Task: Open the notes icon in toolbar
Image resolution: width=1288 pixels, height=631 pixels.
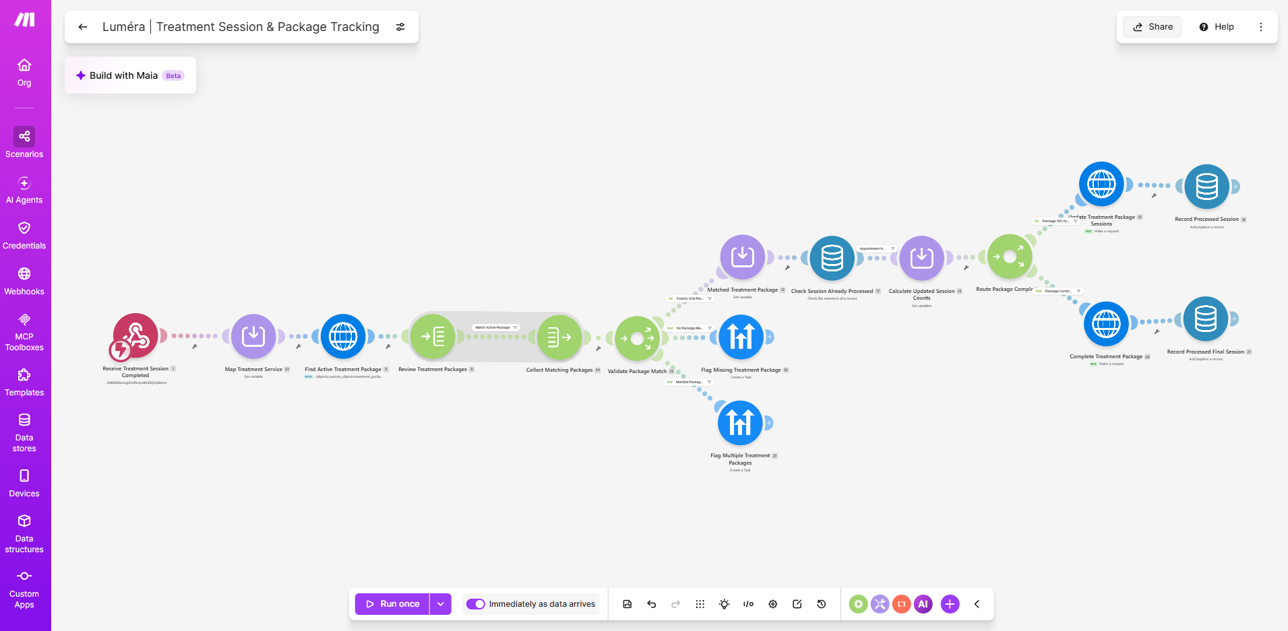Action: point(797,604)
